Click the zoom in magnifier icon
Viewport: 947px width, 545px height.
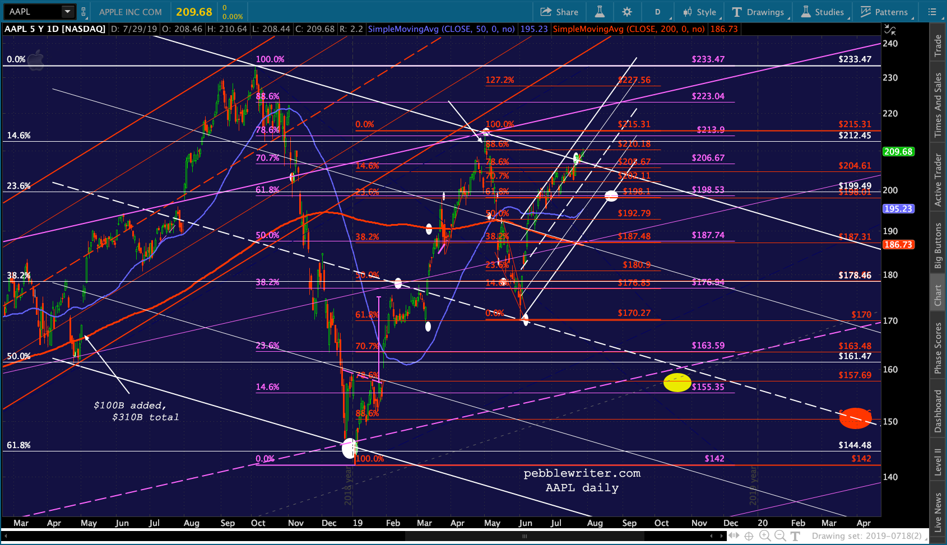pyautogui.click(x=764, y=536)
